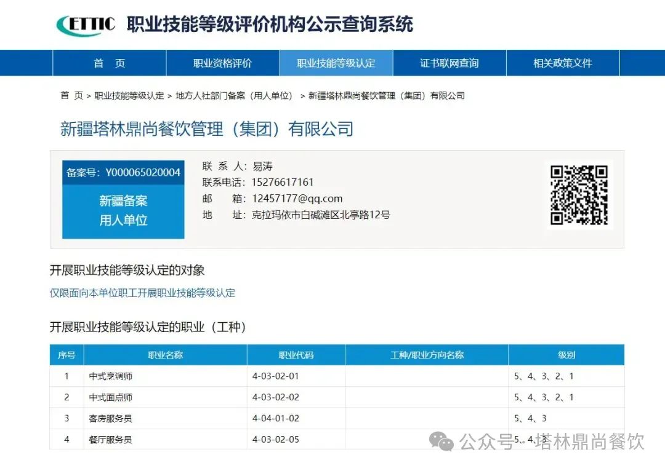Image resolution: width=665 pixels, height=468 pixels.
Task: Select occupation 中式面点师
Action: (111, 397)
